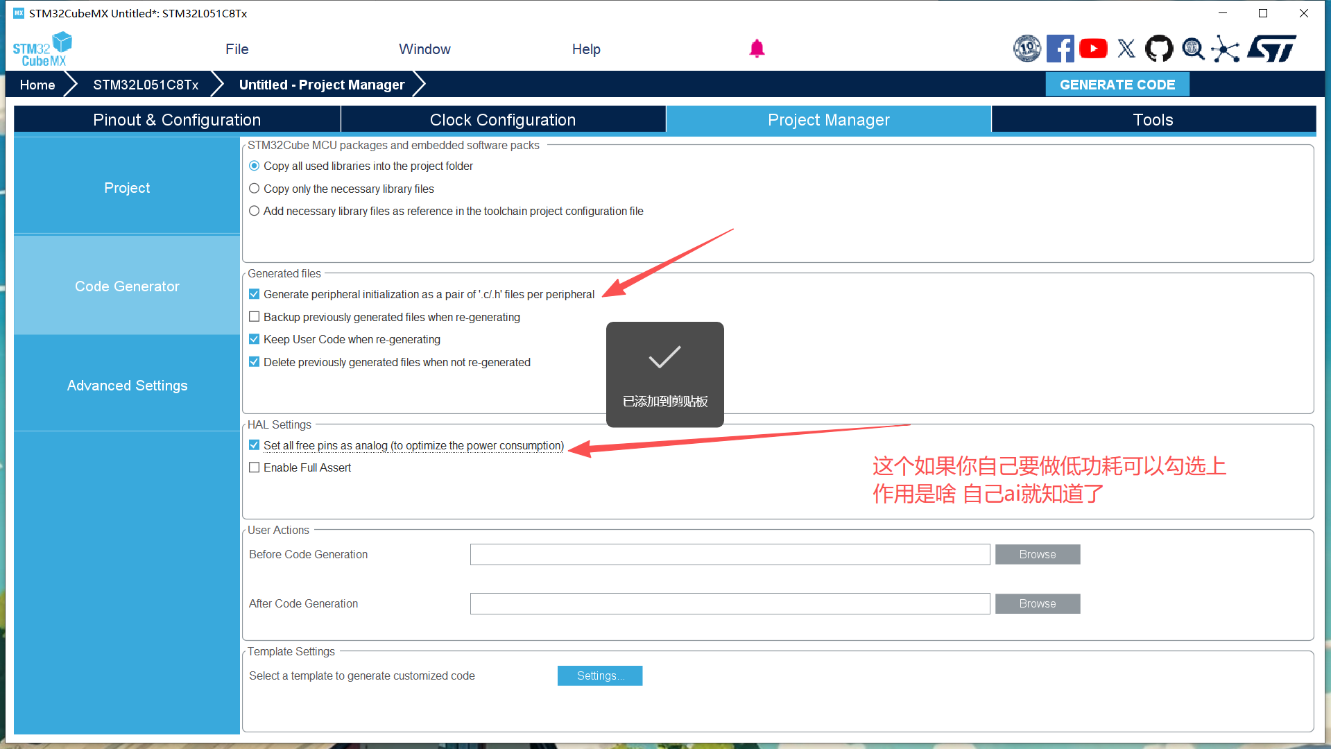
Task: Open the notification bell icon
Action: click(x=757, y=49)
